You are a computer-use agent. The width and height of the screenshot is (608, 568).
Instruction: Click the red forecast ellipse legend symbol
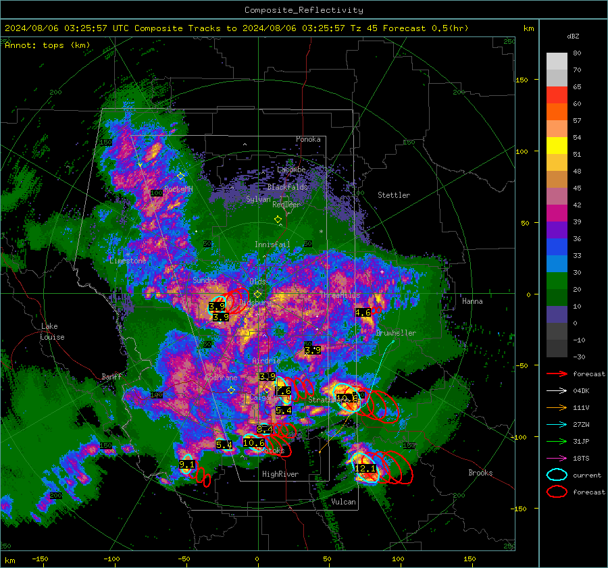point(557,492)
